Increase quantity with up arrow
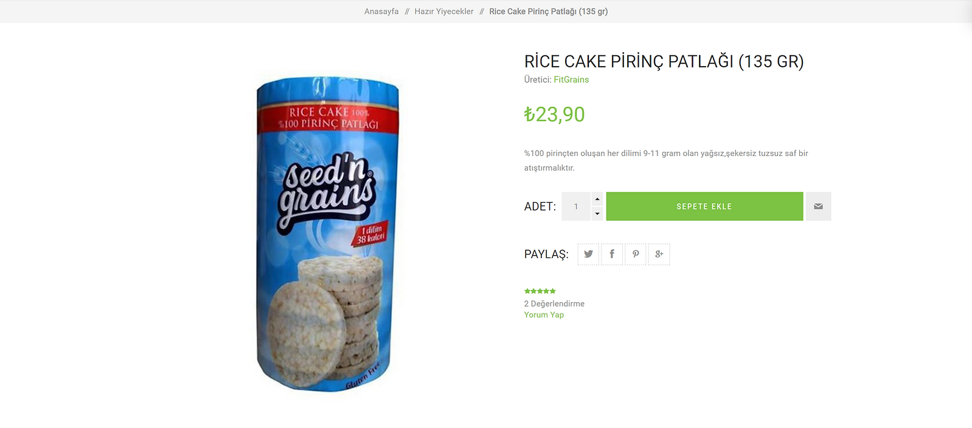This screenshot has width=972, height=428. tap(597, 199)
